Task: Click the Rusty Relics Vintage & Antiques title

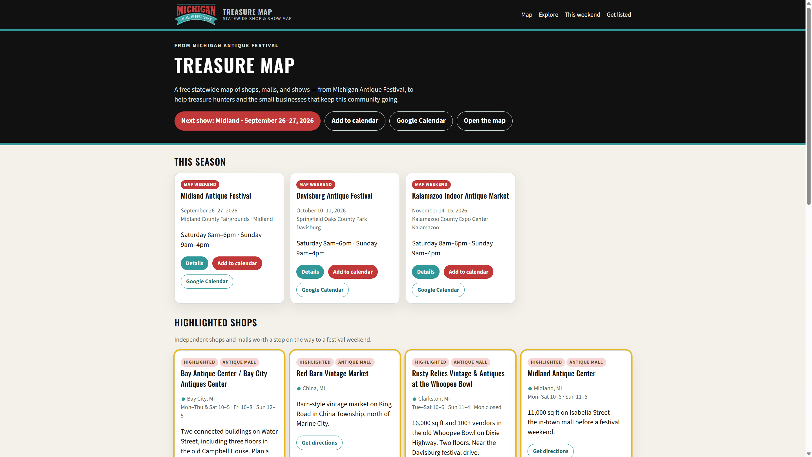Action: (458, 379)
